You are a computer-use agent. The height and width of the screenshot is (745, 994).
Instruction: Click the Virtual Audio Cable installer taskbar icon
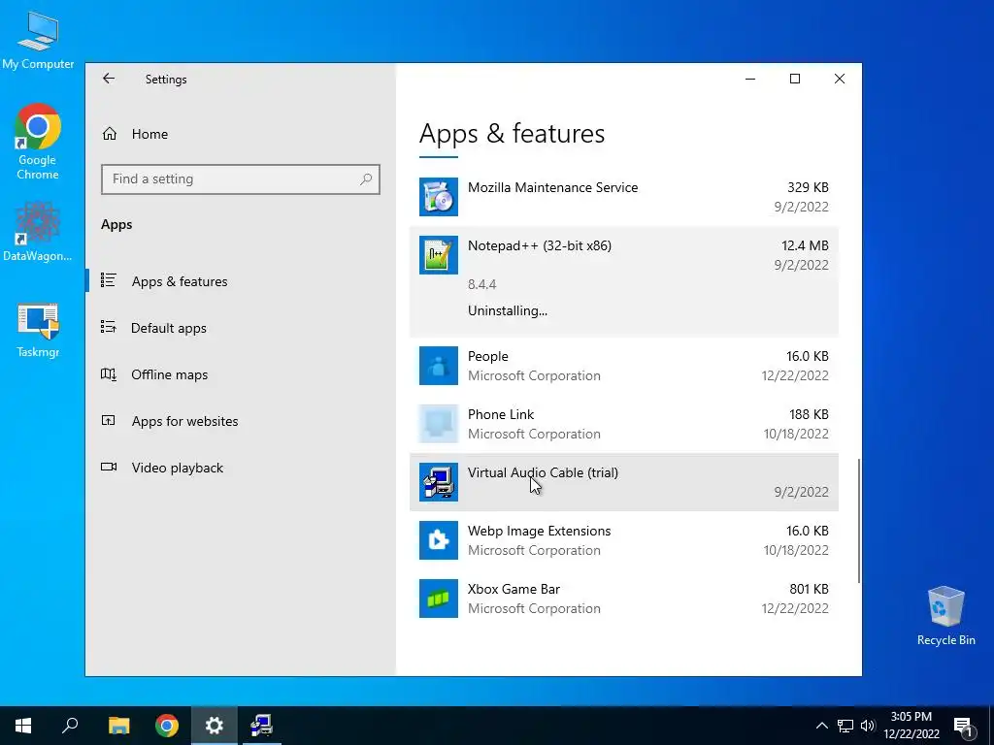pos(262,726)
